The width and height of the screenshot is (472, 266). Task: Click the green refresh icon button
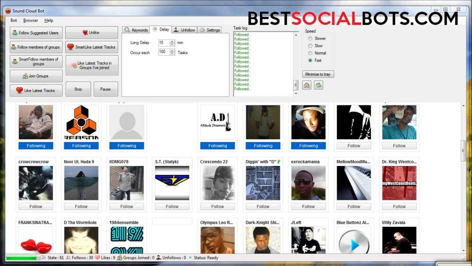[319, 85]
